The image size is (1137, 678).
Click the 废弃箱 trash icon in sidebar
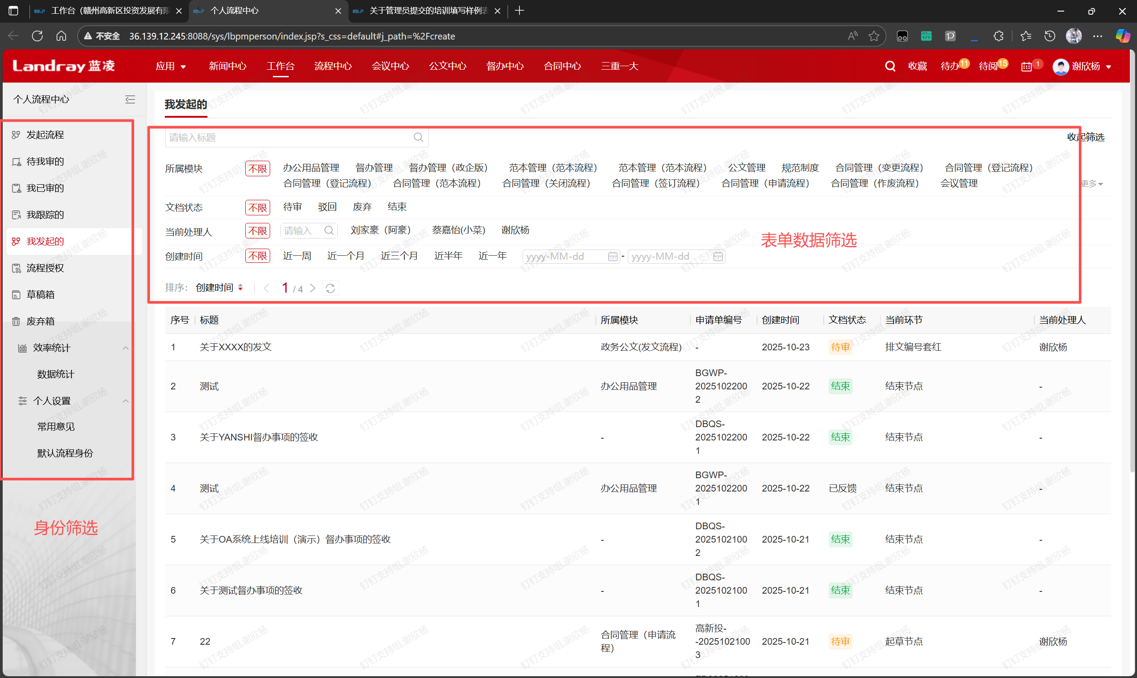16,321
